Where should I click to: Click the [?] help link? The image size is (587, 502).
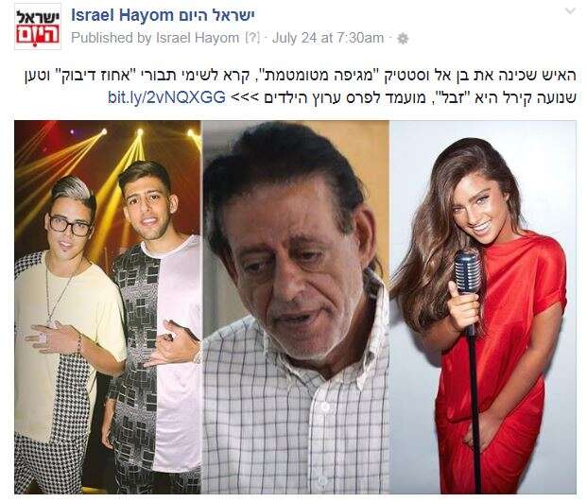coord(252,38)
